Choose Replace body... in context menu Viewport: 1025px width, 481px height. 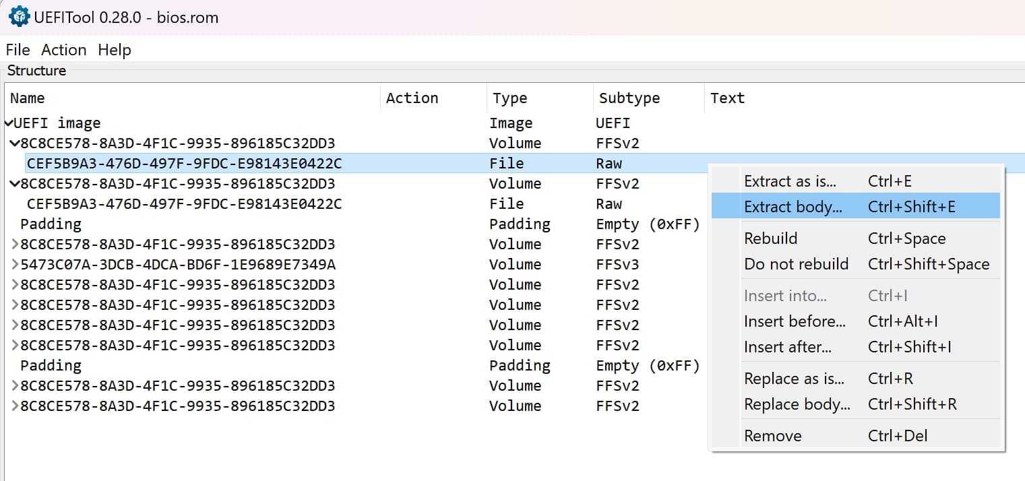click(856, 404)
